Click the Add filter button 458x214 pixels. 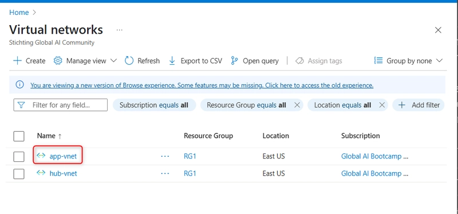[x=418, y=105]
